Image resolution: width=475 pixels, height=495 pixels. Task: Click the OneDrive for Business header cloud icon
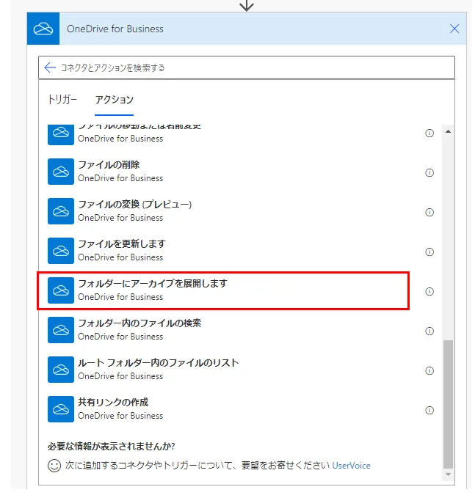(x=43, y=29)
